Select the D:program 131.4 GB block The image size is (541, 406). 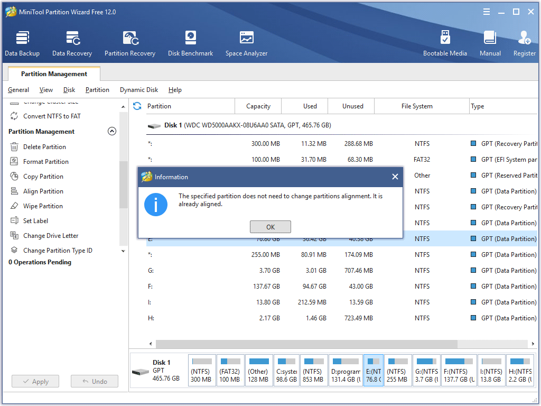[346, 371]
